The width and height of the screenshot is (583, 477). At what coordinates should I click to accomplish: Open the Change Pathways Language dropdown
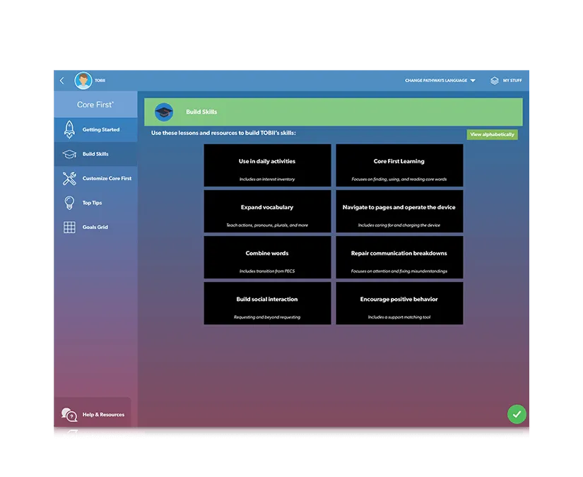(440, 81)
